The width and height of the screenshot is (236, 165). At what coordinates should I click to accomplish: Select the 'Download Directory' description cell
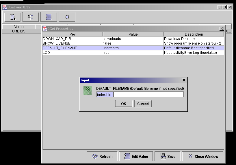pyautogui.click(x=194, y=39)
